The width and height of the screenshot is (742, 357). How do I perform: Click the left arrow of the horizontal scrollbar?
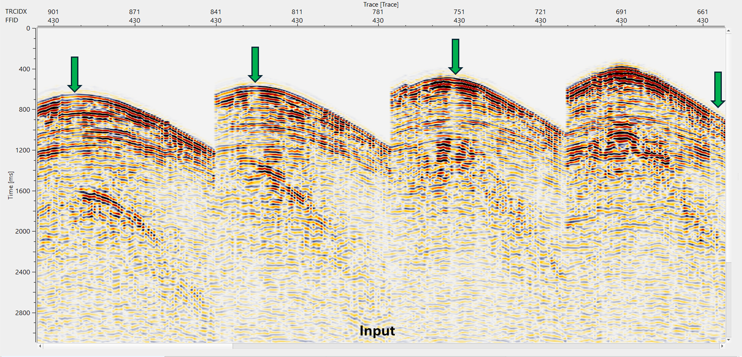(x=40, y=346)
